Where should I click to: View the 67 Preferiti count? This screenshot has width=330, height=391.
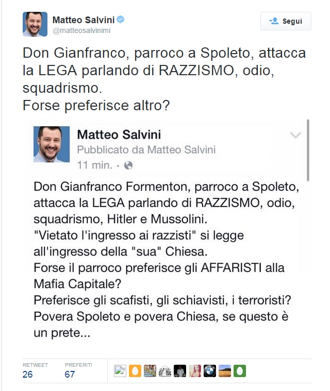point(70,375)
